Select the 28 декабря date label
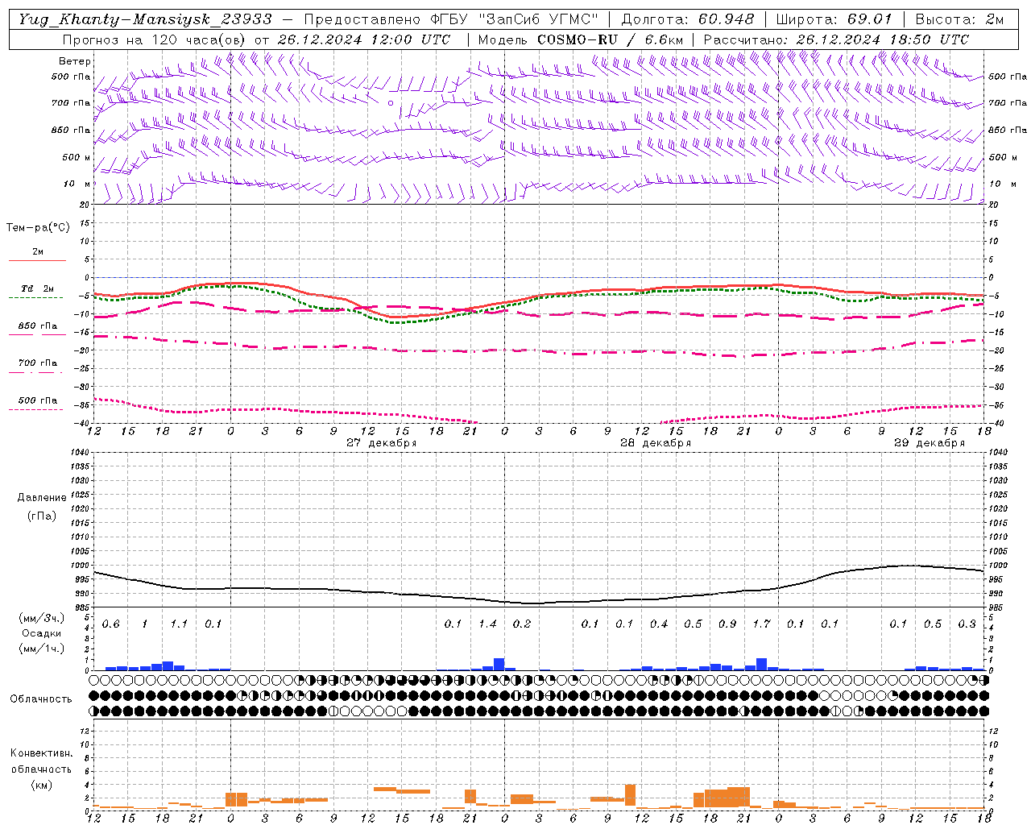Screen dimensions: 1031x825 656,443
